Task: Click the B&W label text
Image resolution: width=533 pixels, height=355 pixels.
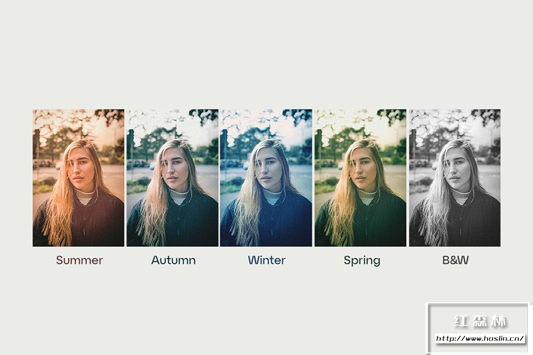Action: pos(456,260)
